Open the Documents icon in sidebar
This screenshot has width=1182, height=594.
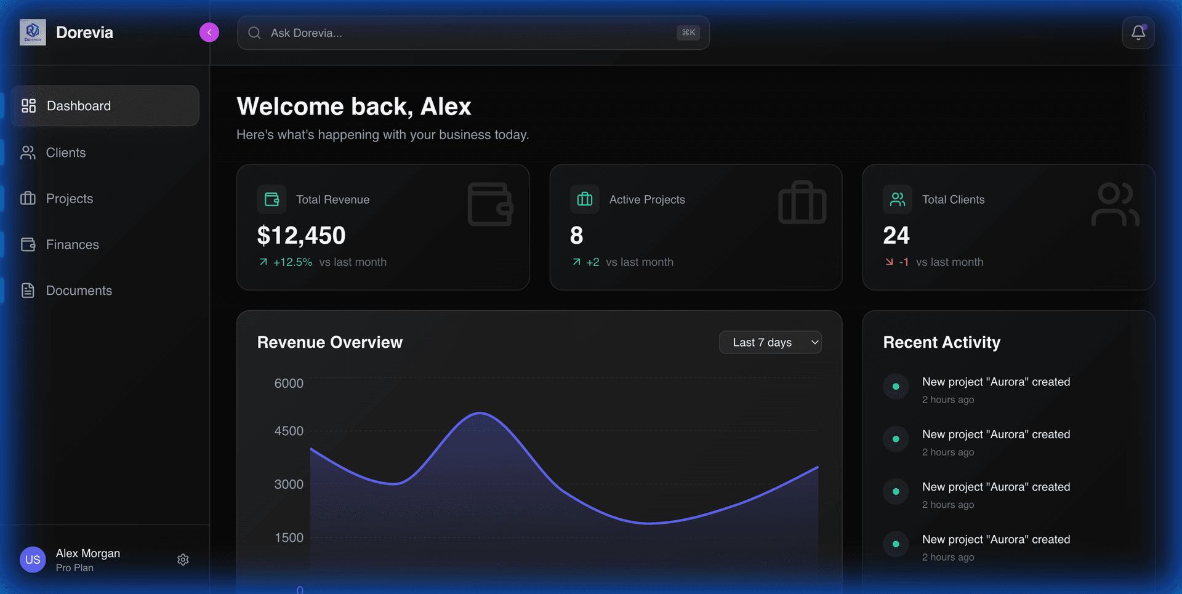pos(28,290)
